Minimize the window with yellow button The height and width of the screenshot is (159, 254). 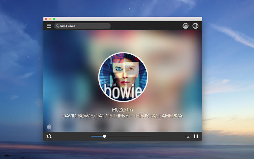pos(50,19)
